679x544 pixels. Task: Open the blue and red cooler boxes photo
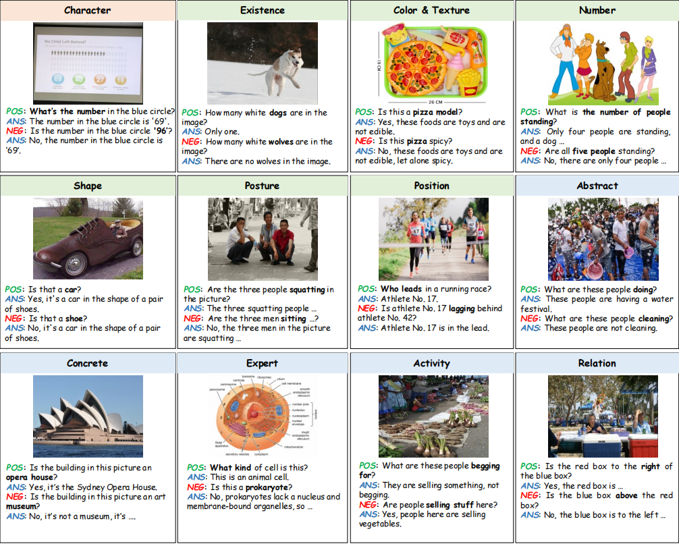coord(603,416)
